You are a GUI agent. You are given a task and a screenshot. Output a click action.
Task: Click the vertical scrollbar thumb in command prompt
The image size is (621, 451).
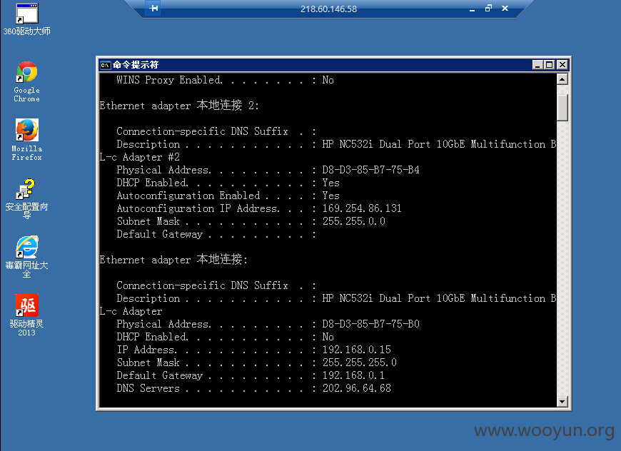[x=562, y=107]
